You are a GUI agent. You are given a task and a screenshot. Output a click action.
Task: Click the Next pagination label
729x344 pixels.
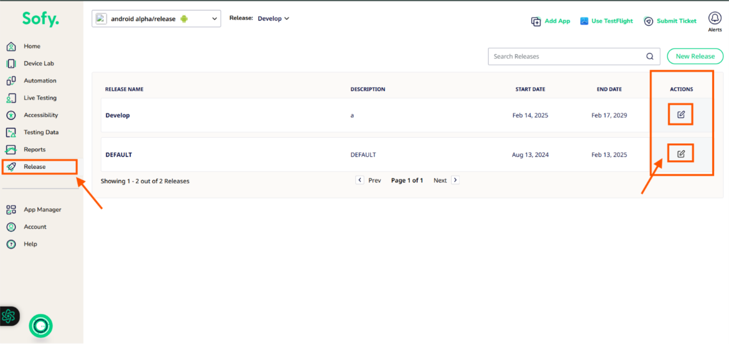pyautogui.click(x=440, y=180)
